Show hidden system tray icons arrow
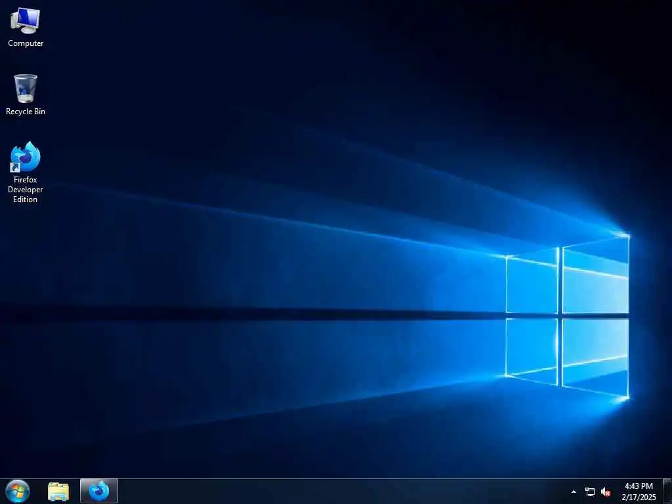This screenshot has width=672, height=504. pos(574,492)
